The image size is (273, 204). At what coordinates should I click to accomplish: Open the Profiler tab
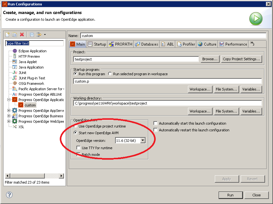[x=186, y=44]
